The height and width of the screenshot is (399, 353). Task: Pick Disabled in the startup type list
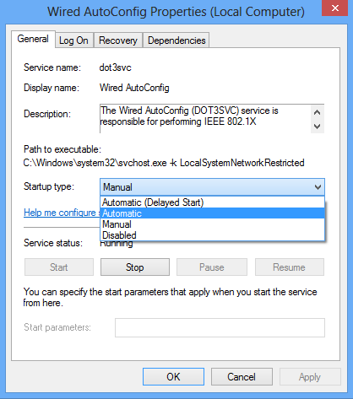(x=212, y=235)
